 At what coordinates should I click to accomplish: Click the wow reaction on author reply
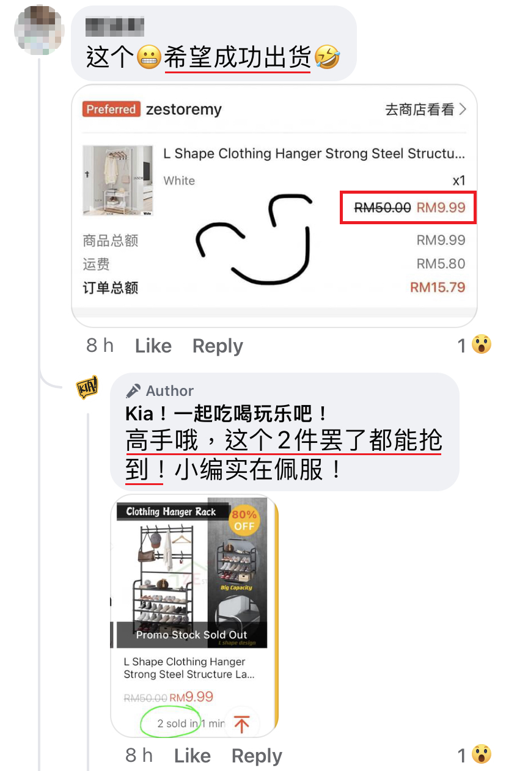pos(482,756)
